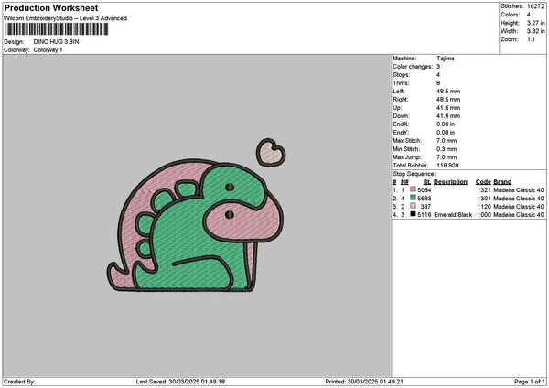
Task: Select the Production Worksheet title
Action: 51,8
